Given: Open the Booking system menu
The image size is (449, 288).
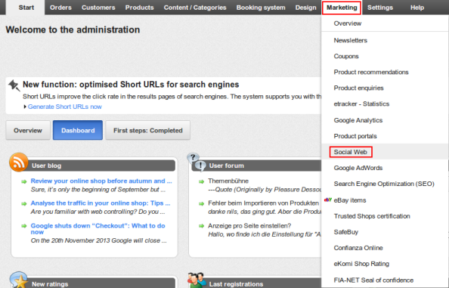Looking at the screenshot, I should click(261, 8).
